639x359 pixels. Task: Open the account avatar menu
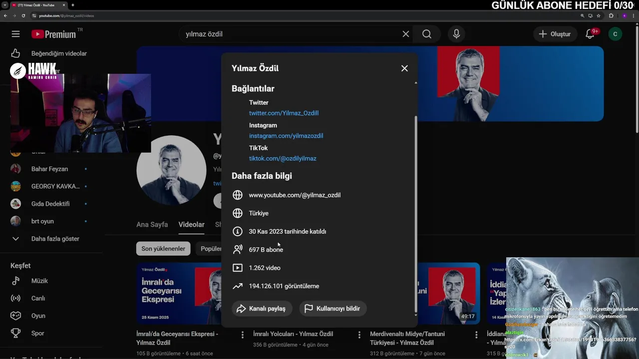click(x=615, y=34)
